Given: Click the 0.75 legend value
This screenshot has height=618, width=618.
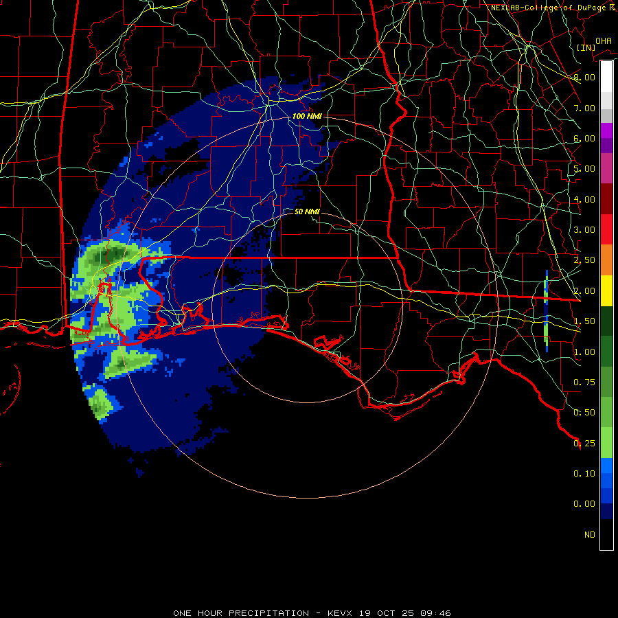Looking at the screenshot, I should 584,382.
